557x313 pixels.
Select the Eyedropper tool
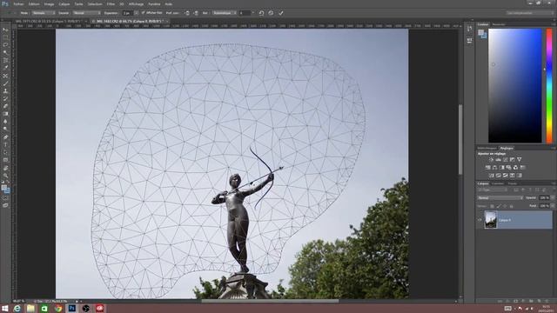coord(5,68)
